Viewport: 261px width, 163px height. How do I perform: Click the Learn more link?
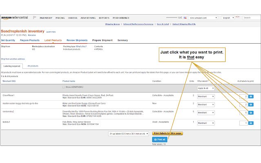click(51, 32)
